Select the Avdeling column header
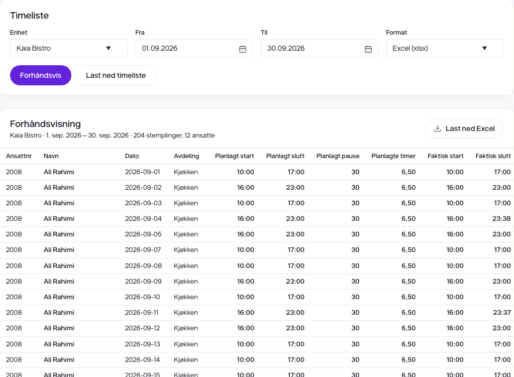Image resolution: width=514 pixels, height=377 pixels. [186, 156]
